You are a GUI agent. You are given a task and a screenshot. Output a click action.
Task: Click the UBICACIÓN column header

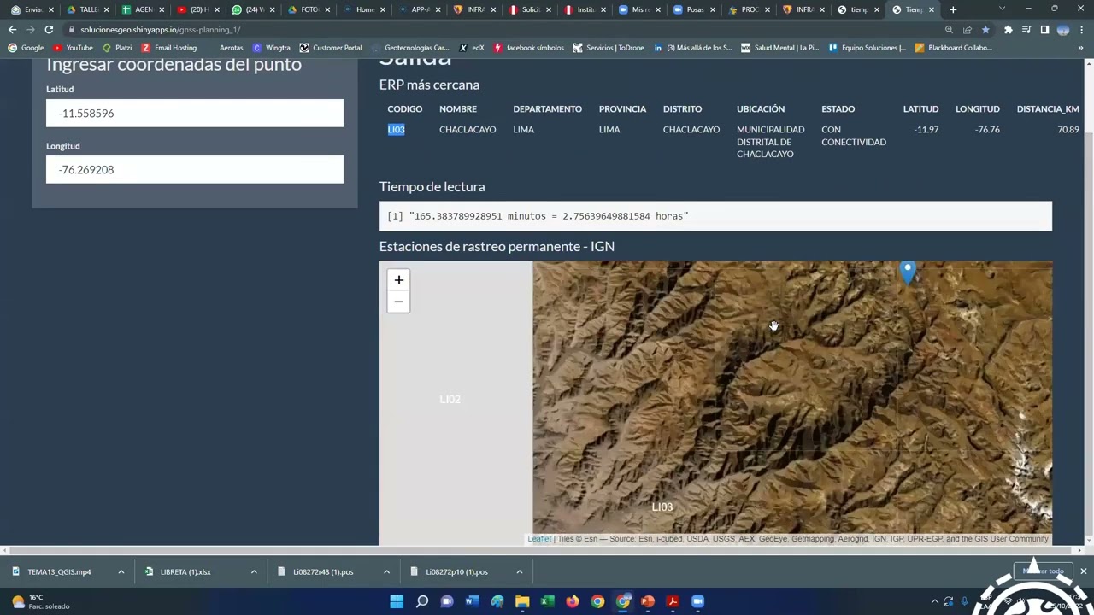click(x=761, y=109)
